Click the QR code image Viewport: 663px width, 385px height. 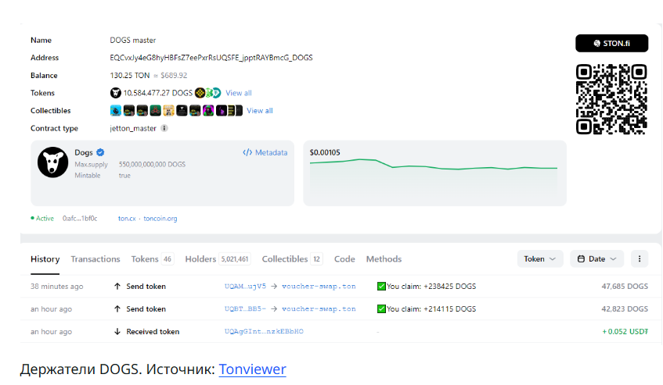pos(611,99)
